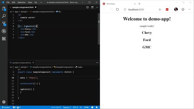Change end of line via LF

[x=81, y=107]
